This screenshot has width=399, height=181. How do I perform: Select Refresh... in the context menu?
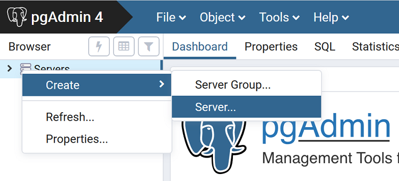click(97, 117)
